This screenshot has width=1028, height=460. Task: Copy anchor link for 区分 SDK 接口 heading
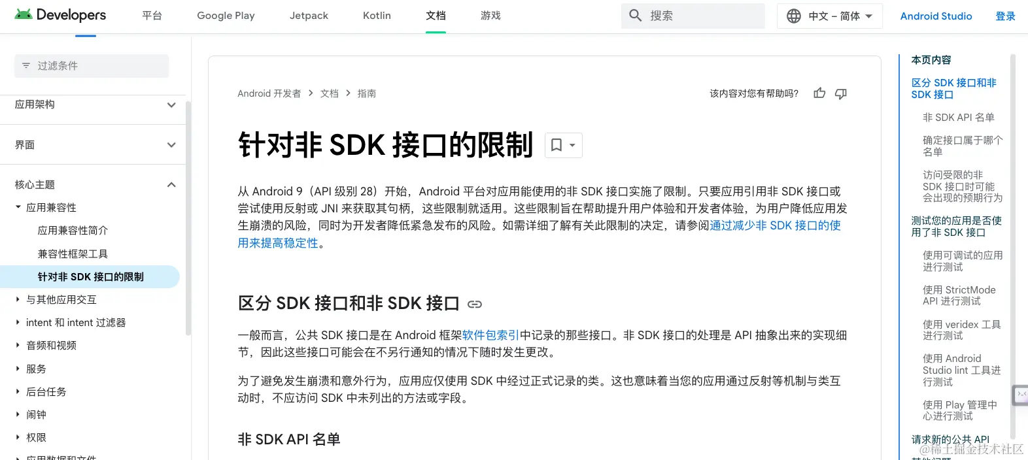point(475,304)
